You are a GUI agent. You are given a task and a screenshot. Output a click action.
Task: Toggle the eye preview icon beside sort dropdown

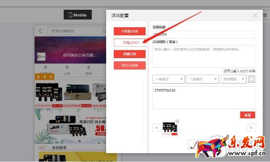[x=252, y=79]
